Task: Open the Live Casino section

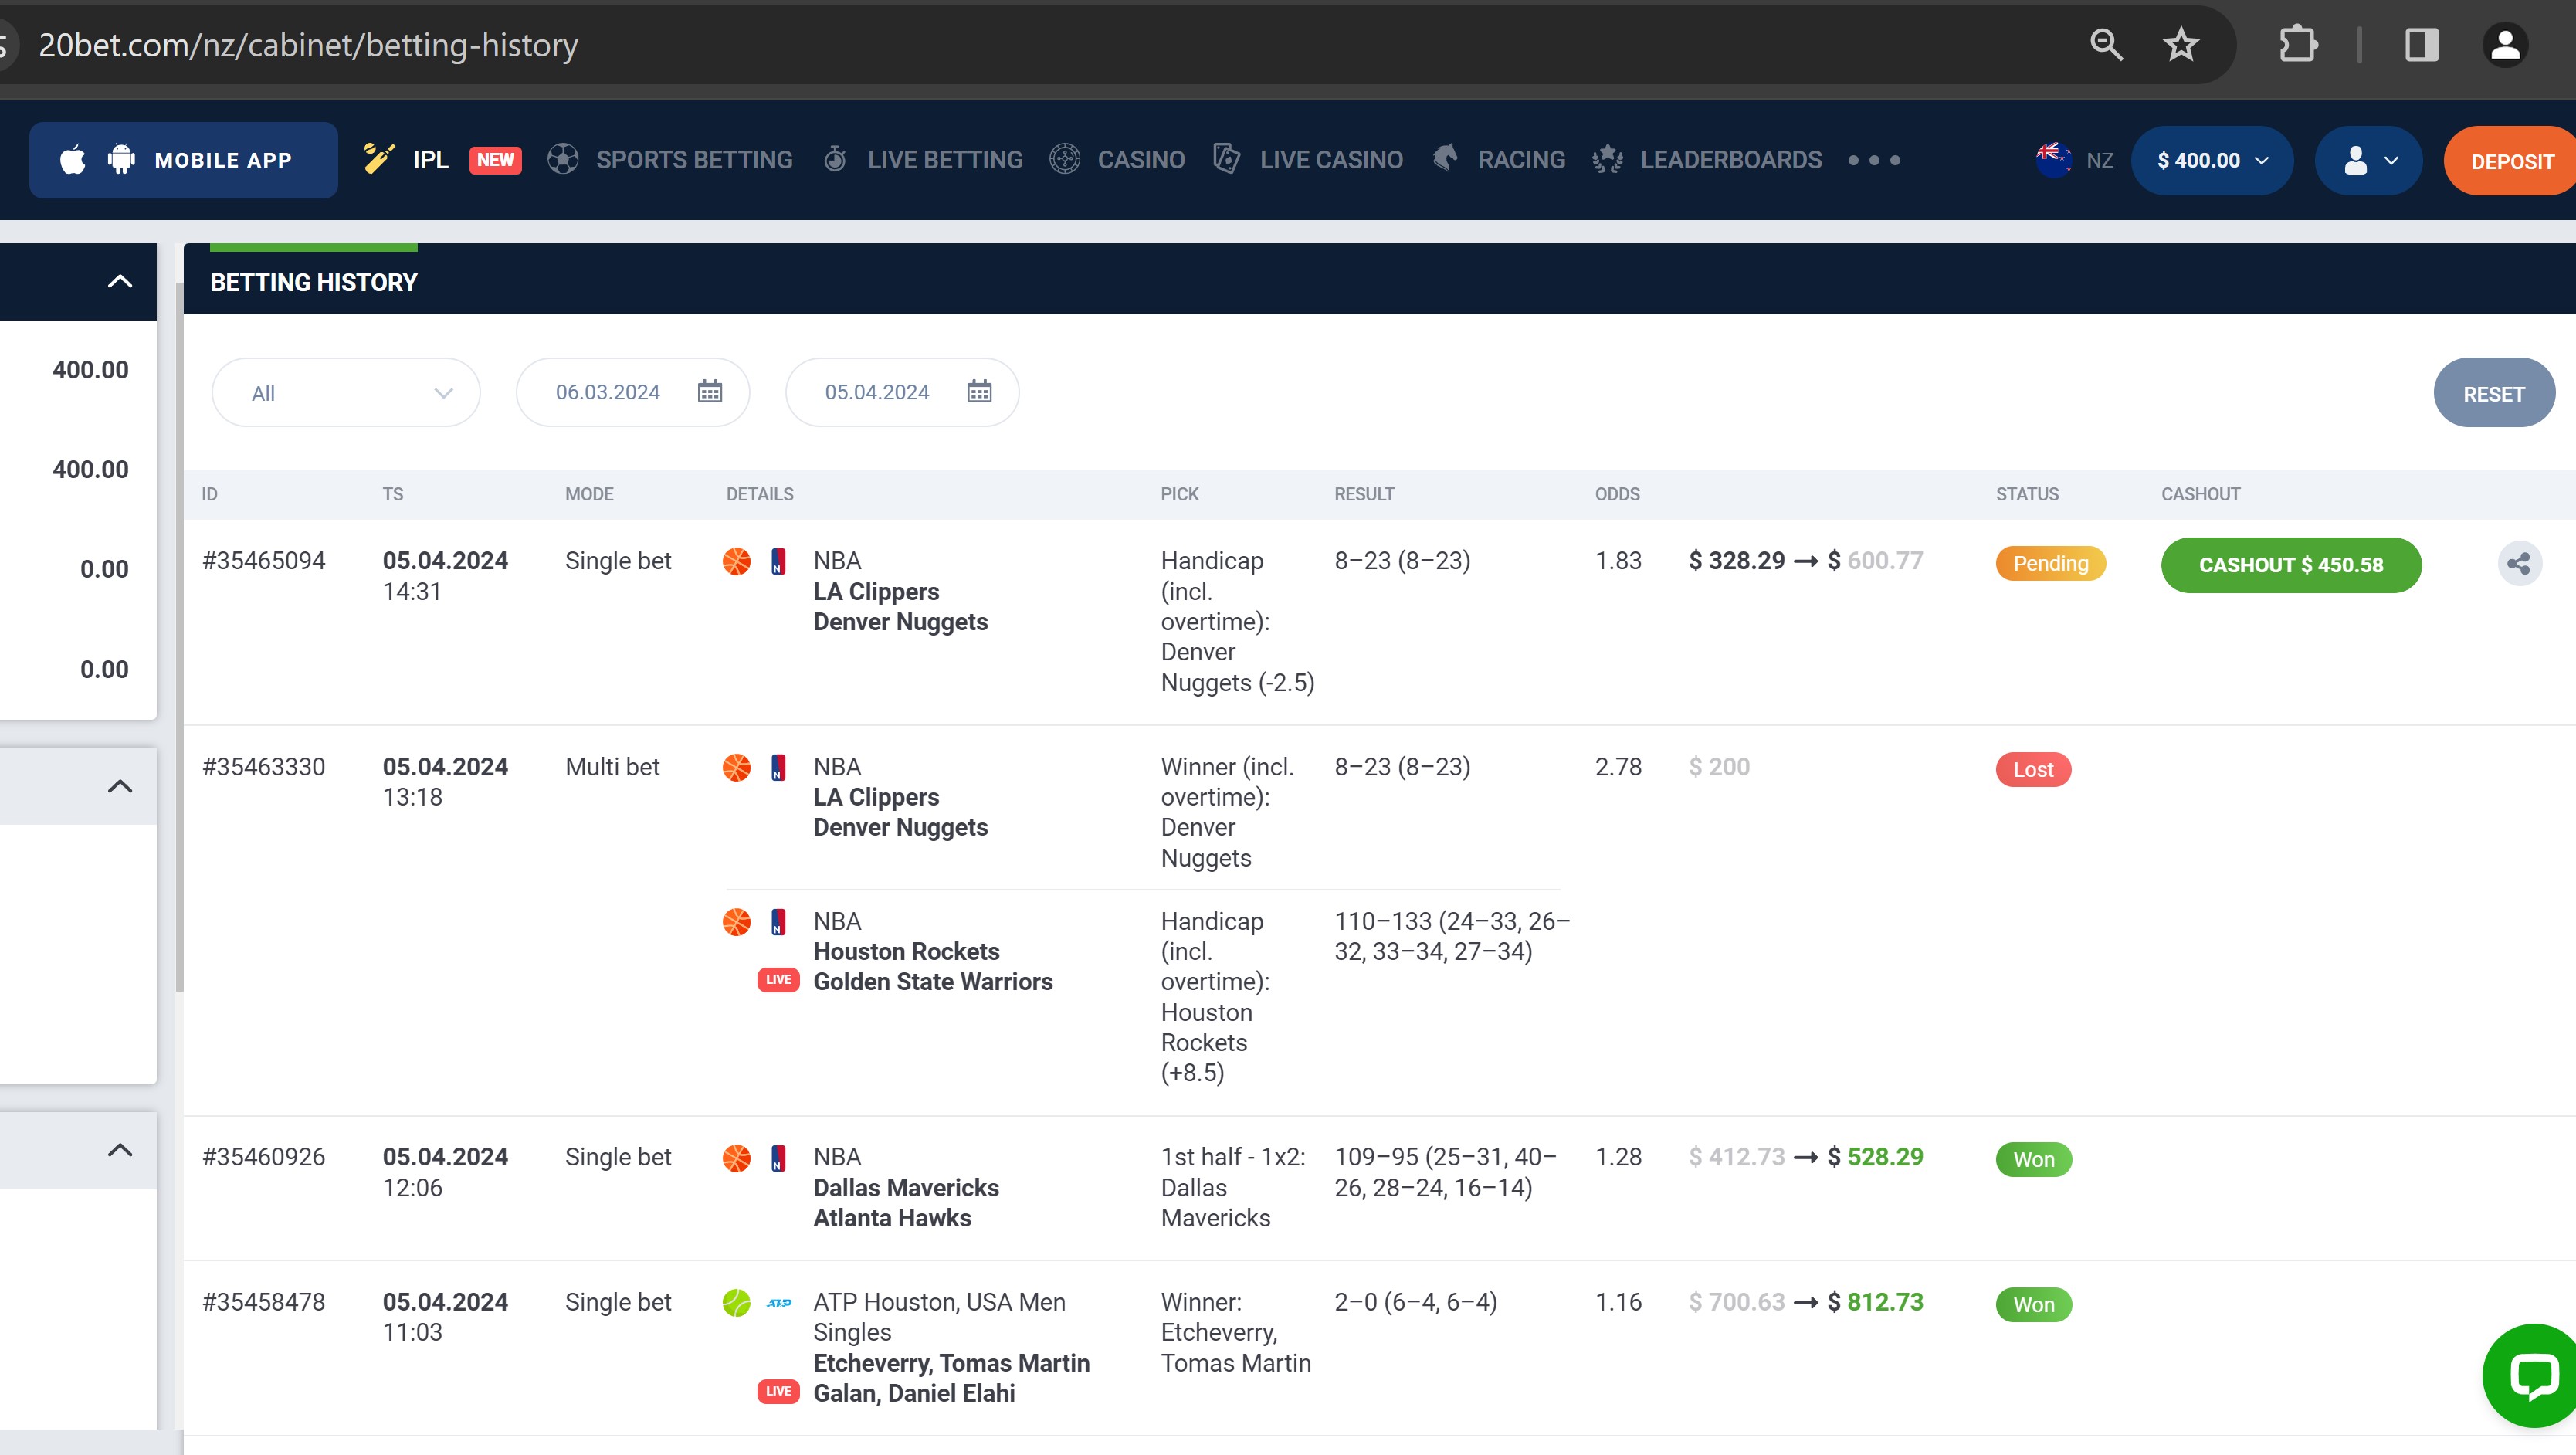Action: [1331, 160]
